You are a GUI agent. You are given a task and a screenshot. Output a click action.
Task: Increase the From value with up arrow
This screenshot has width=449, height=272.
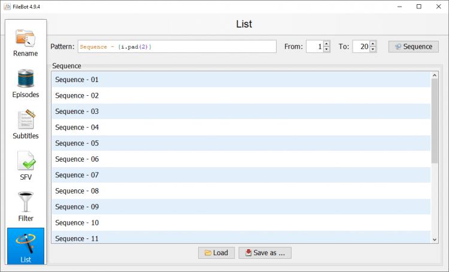pyautogui.click(x=326, y=44)
